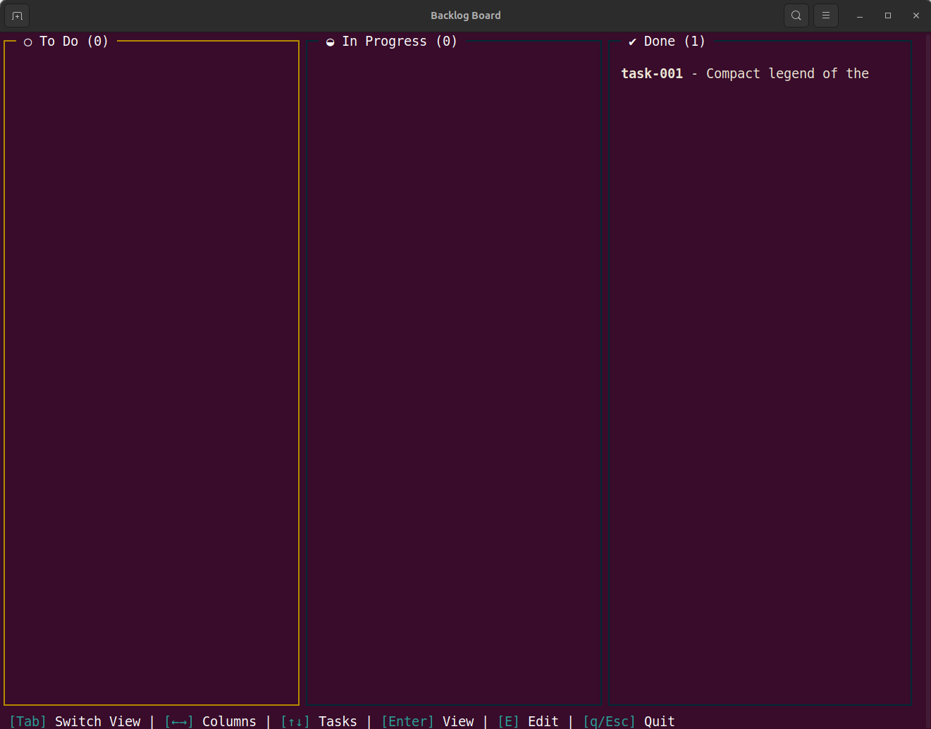This screenshot has height=729, width=931.
Task: Minimize the Backlog Board window
Action: 859,15
